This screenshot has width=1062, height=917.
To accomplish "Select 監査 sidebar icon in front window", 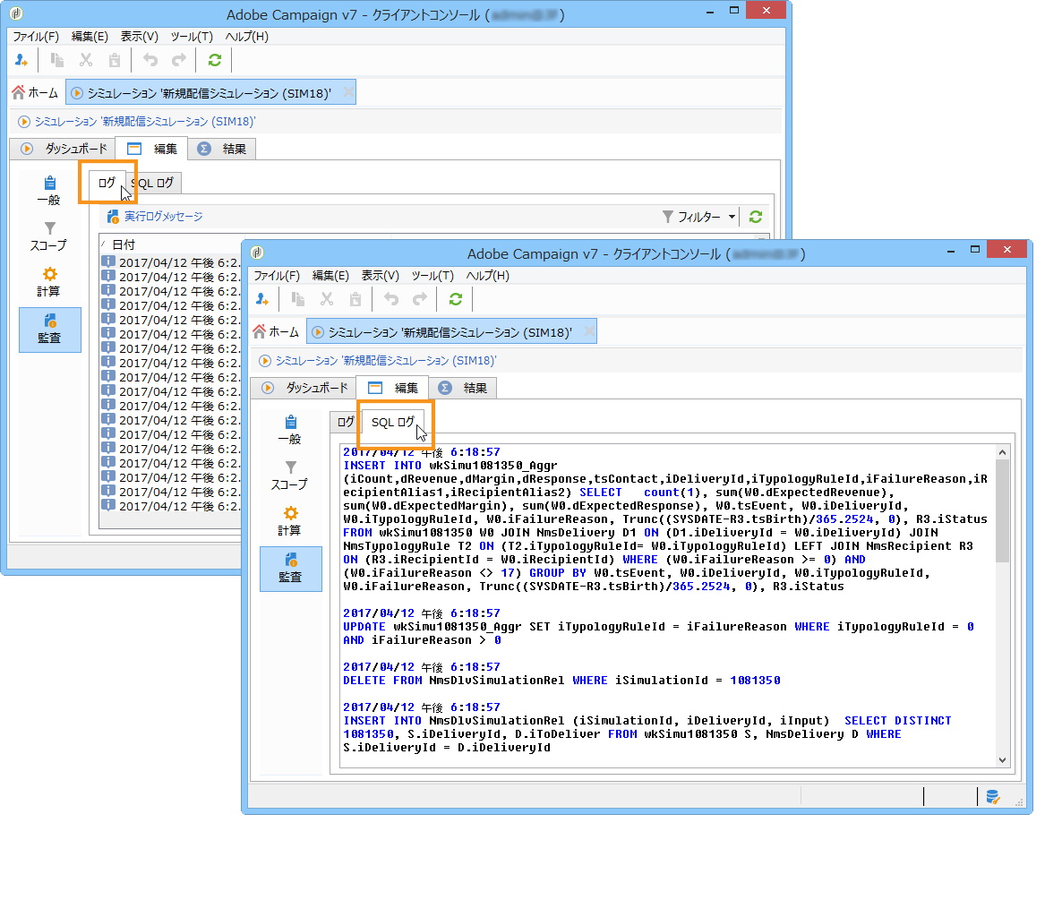I will [x=290, y=569].
